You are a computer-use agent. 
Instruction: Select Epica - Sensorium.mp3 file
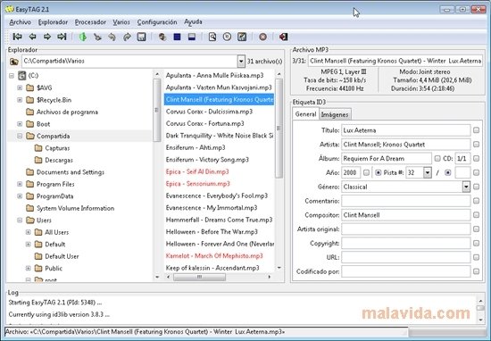coord(197,184)
